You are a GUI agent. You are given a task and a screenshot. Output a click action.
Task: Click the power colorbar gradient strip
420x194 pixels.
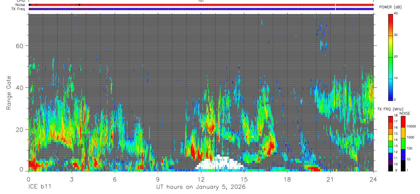[391, 57]
